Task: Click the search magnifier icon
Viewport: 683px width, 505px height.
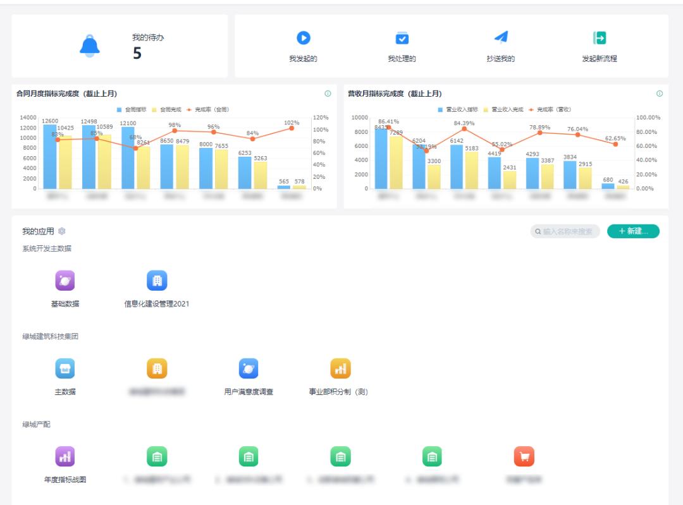Action: pos(538,231)
